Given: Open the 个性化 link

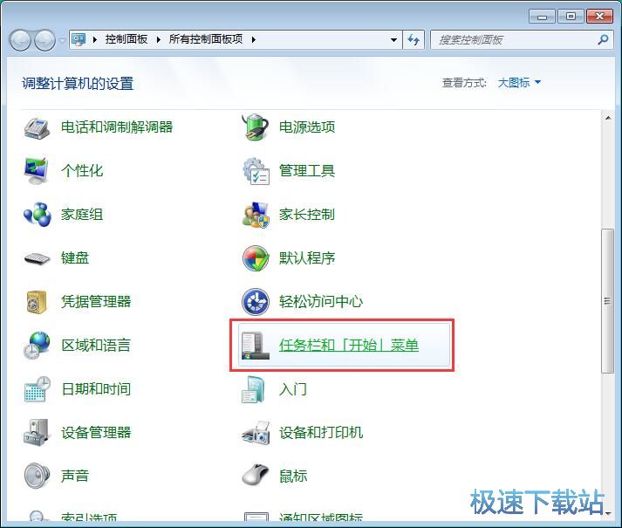Looking at the screenshot, I should pyautogui.click(x=82, y=171).
